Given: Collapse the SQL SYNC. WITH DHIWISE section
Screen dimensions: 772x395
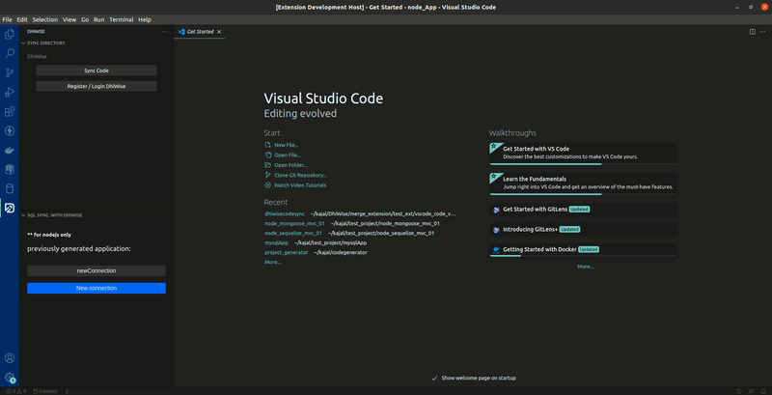Looking at the screenshot, I should (x=52, y=215).
